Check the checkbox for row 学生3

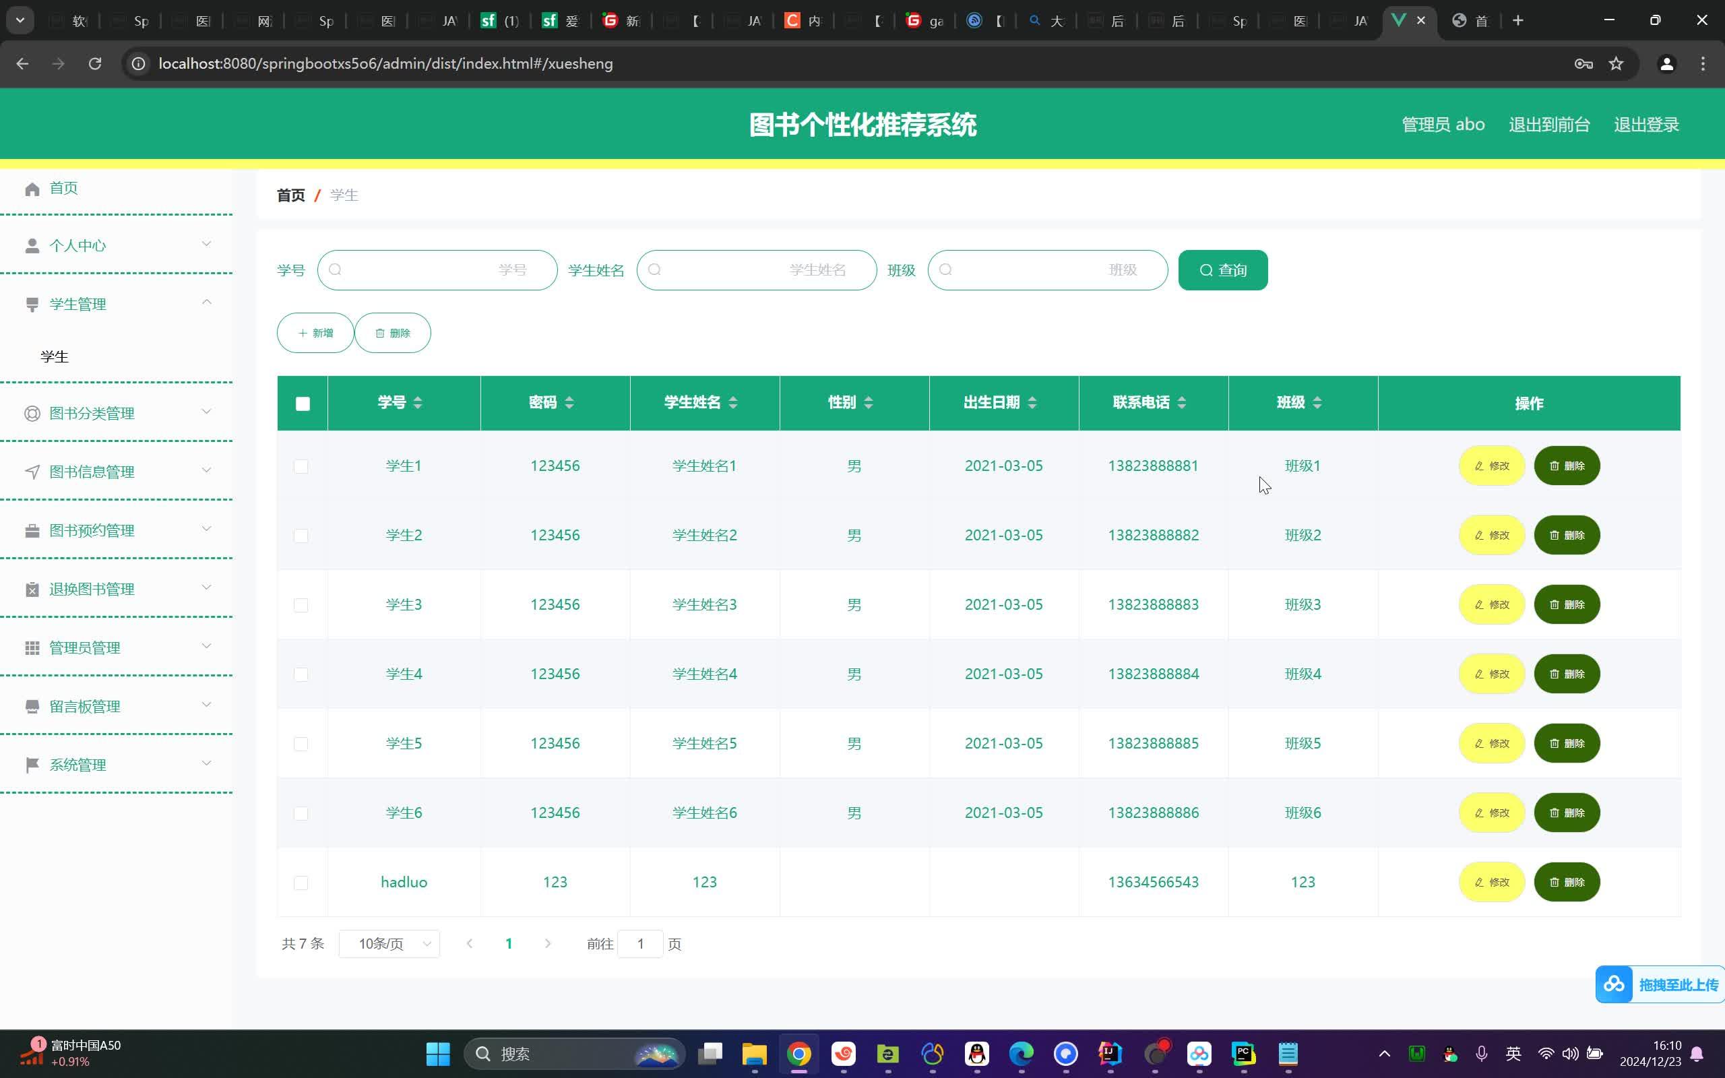(301, 605)
